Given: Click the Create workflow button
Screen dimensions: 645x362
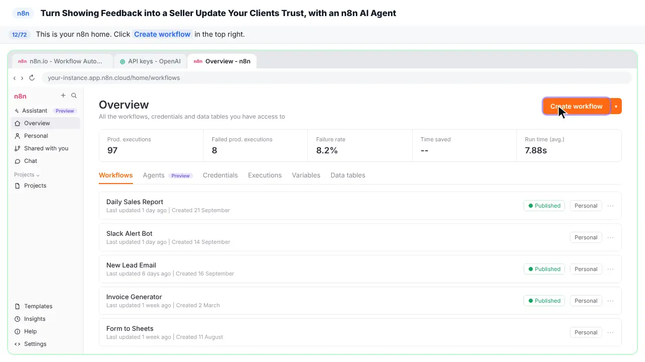Looking at the screenshot, I should 576,106.
